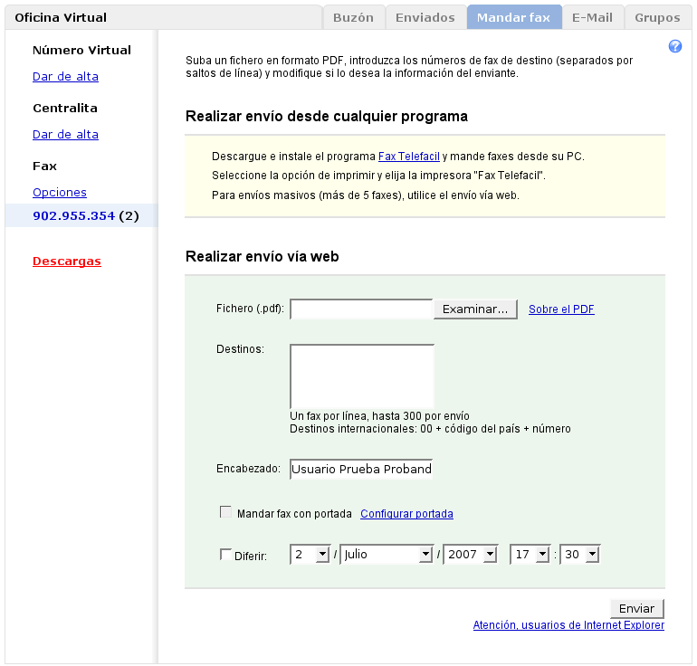Viewport: 697px width, 666px height.
Task: Click the Examinar file browse button
Action: [475, 309]
